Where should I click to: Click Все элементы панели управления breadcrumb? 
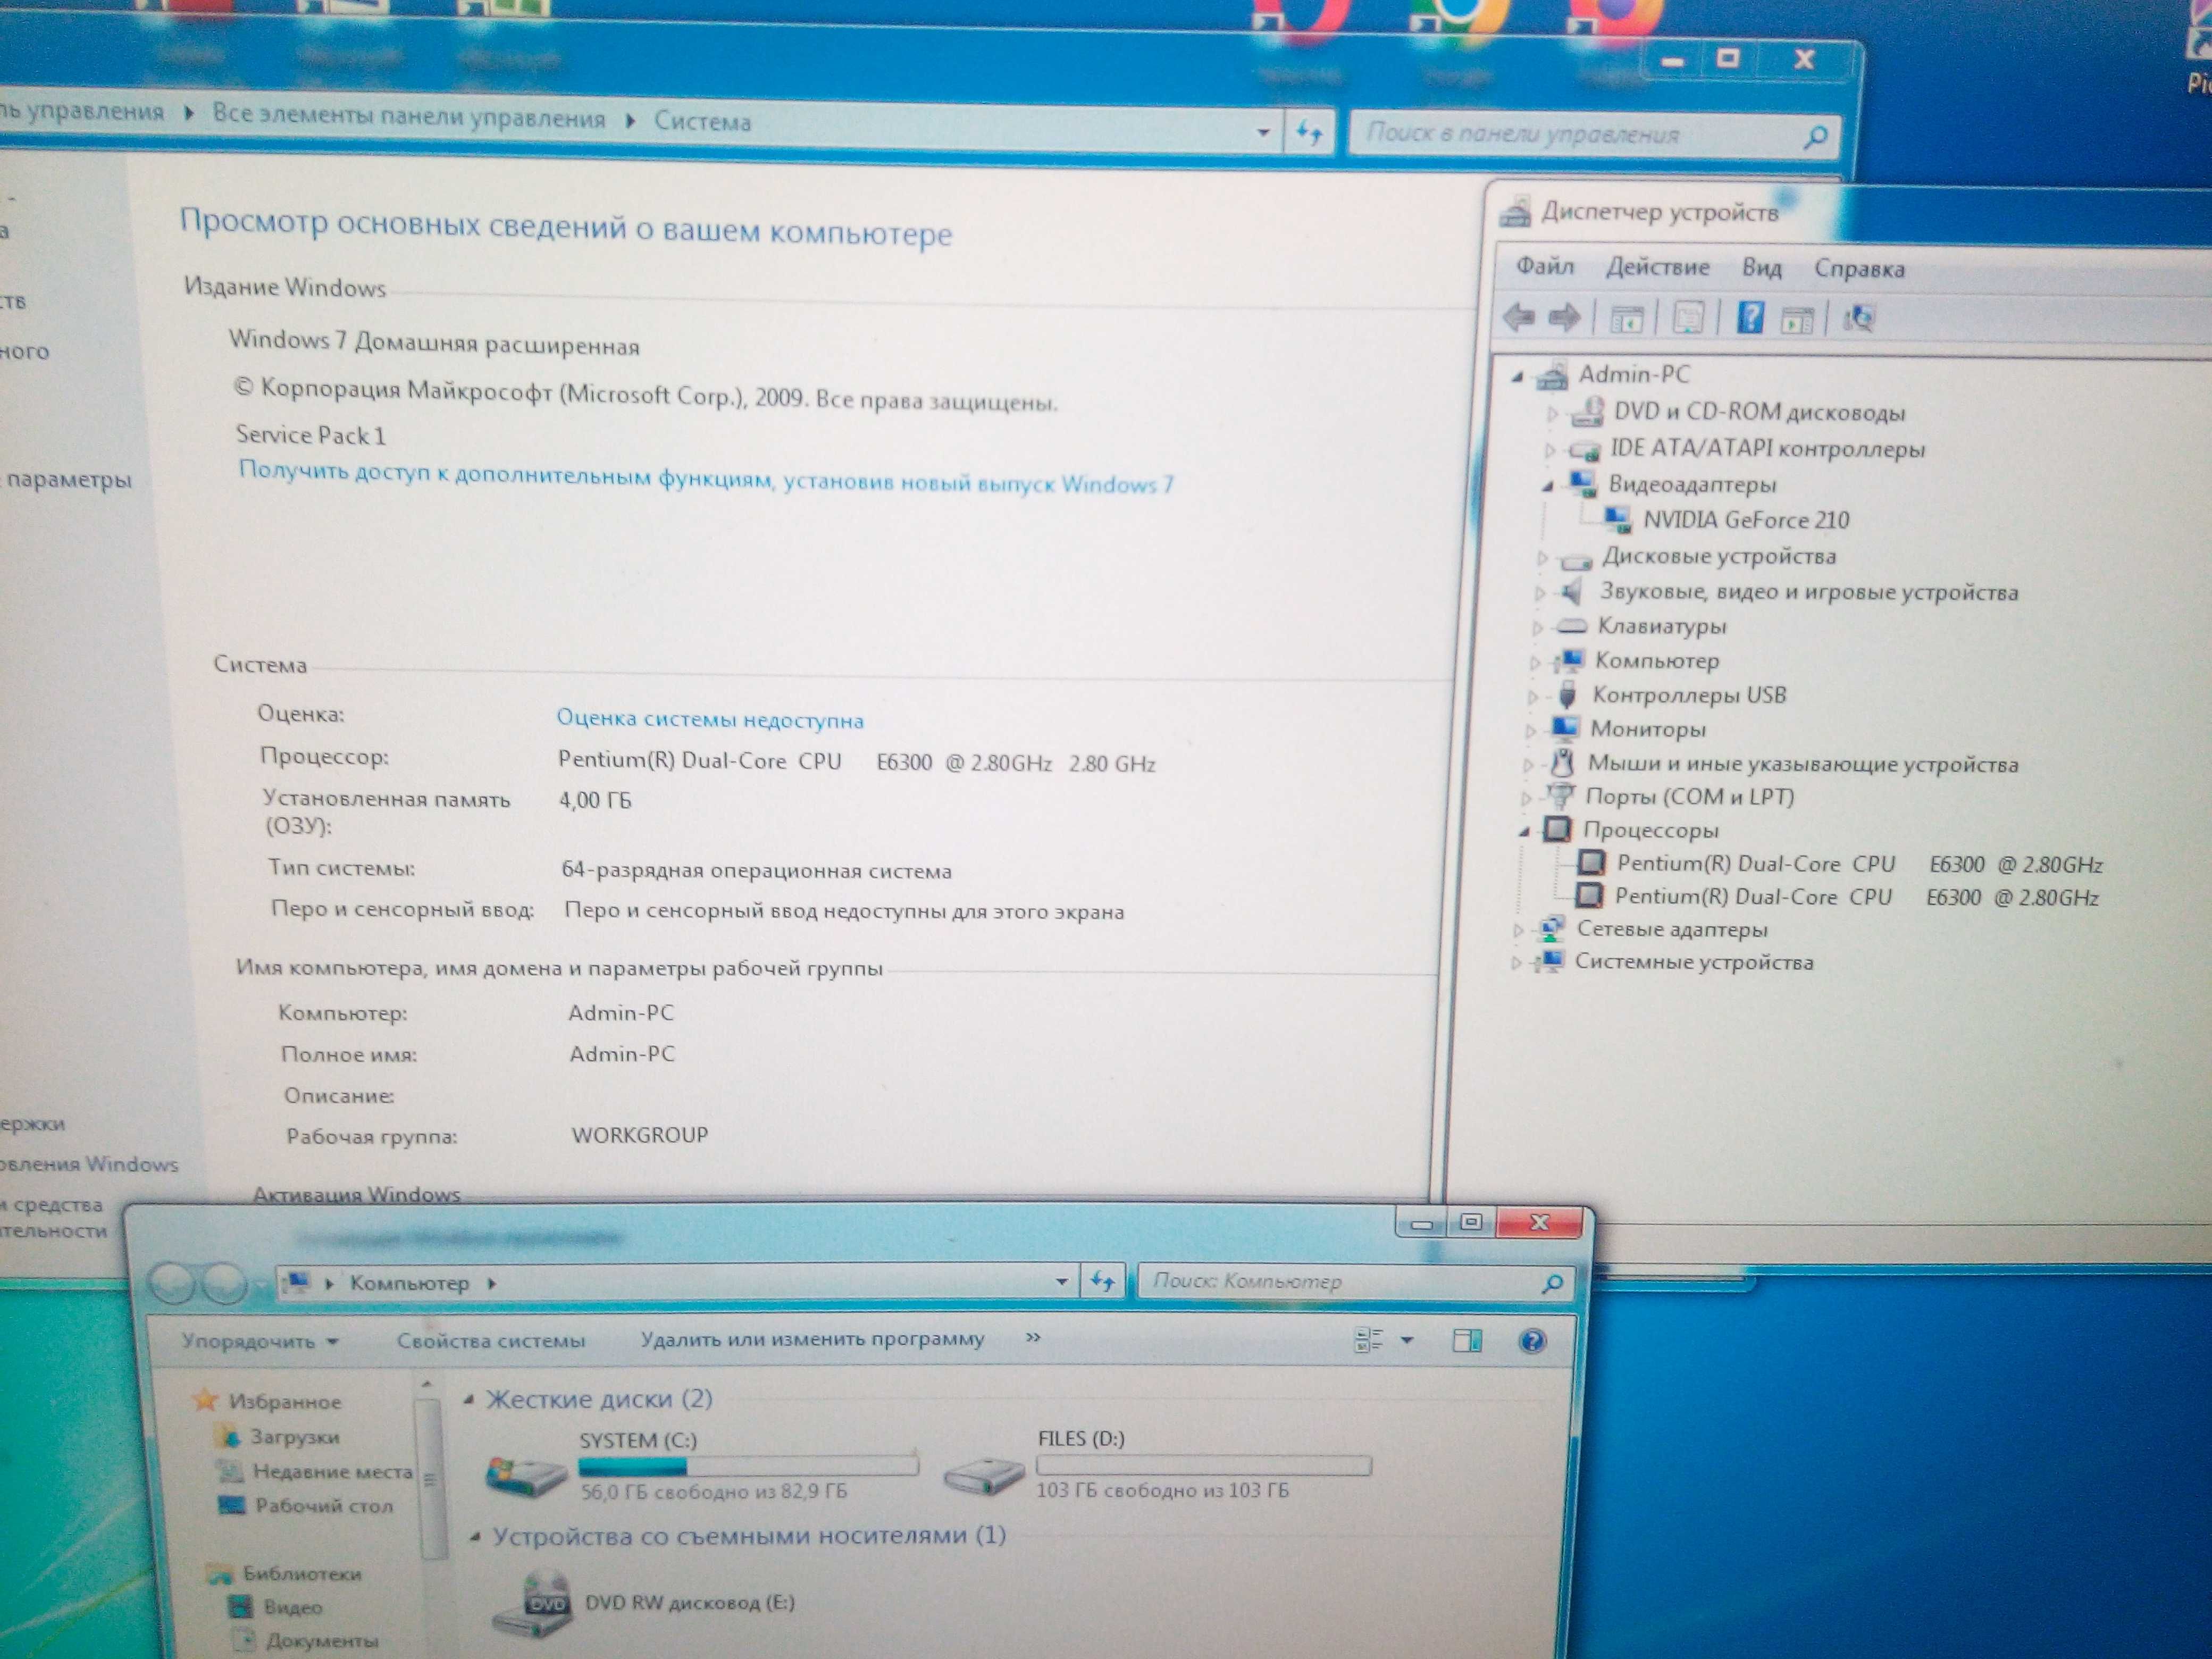(409, 116)
